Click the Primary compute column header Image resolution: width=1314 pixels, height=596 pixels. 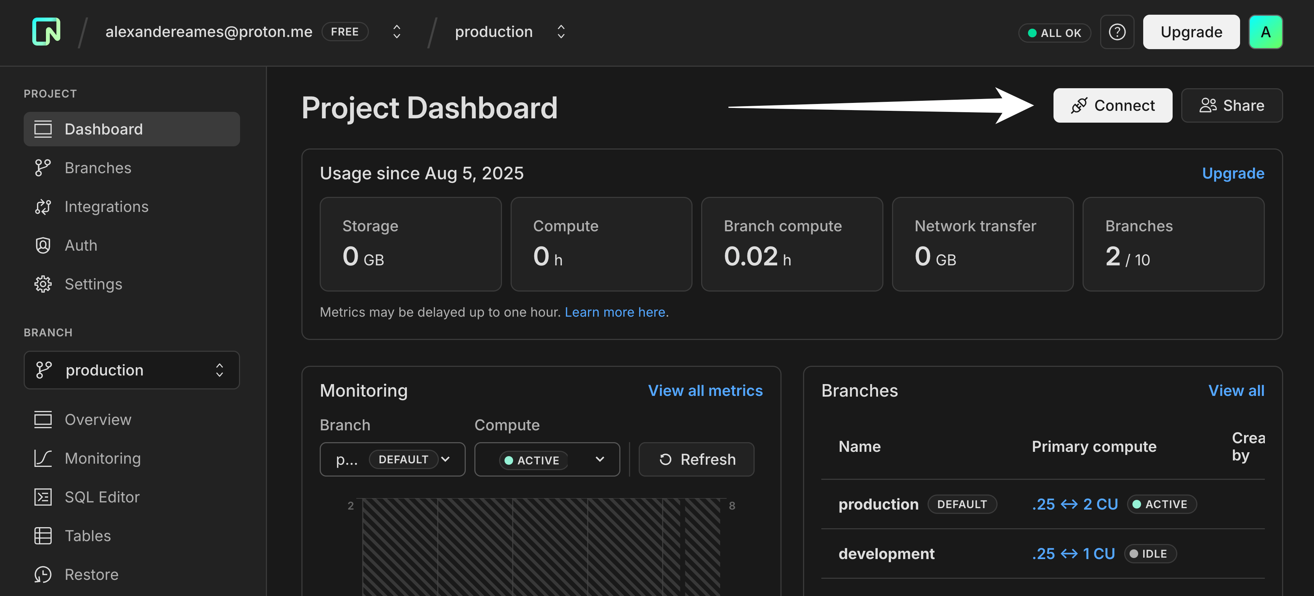click(1094, 446)
